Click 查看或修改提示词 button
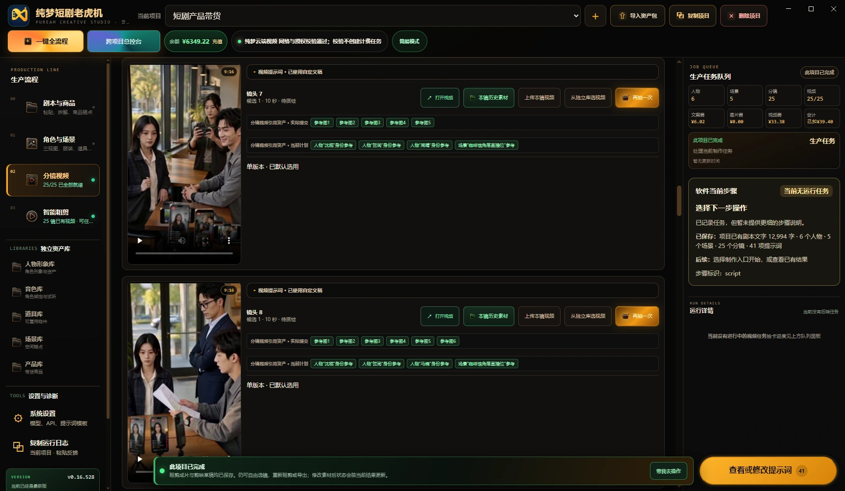The width and height of the screenshot is (845, 491). pyautogui.click(x=768, y=470)
